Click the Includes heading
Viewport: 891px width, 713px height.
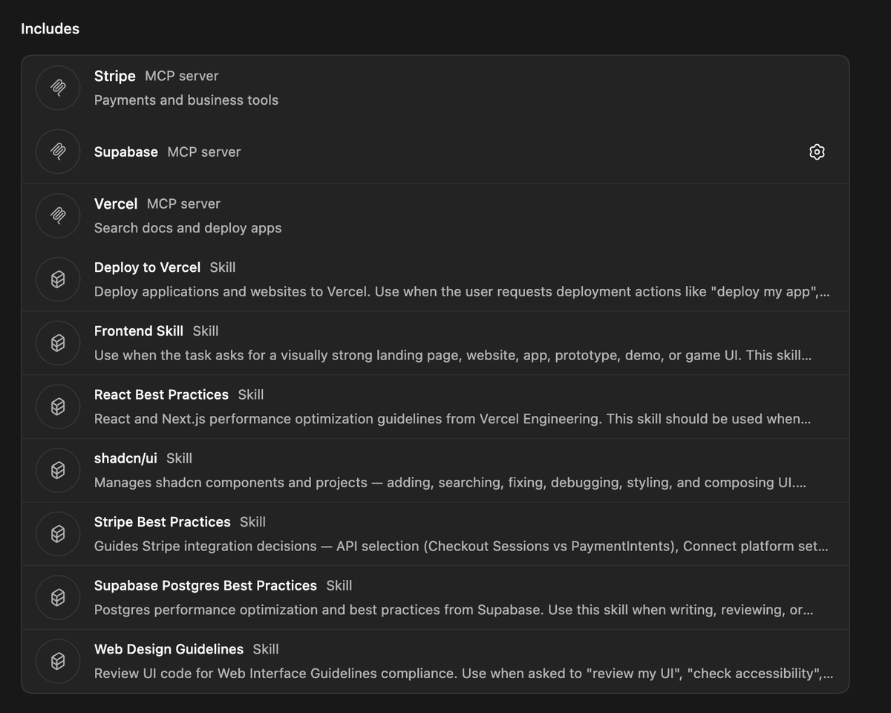click(50, 29)
